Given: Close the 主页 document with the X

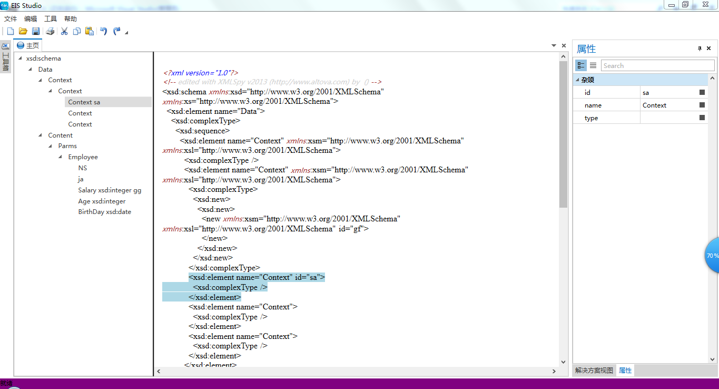Looking at the screenshot, I should [564, 46].
